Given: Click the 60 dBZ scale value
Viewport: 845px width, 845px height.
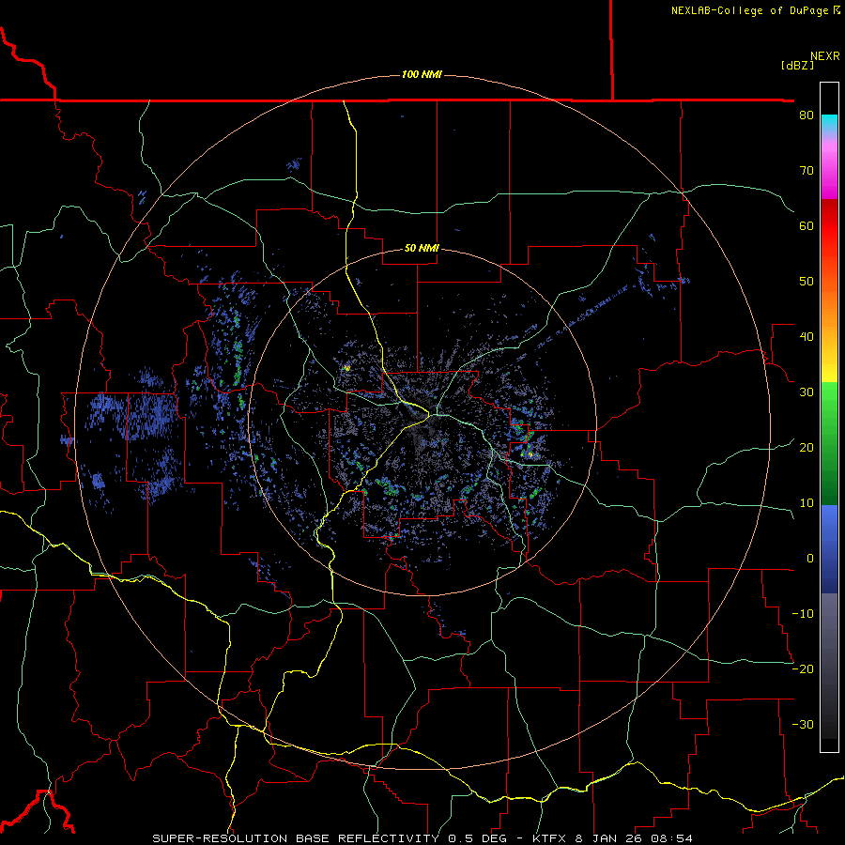Looking at the screenshot, I should pyautogui.click(x=807, y=225).
